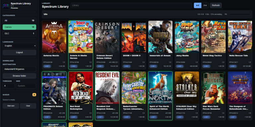Click the Library search field
Screen dimensions: 255x127
pyautogui.click(x=131, y=5)
